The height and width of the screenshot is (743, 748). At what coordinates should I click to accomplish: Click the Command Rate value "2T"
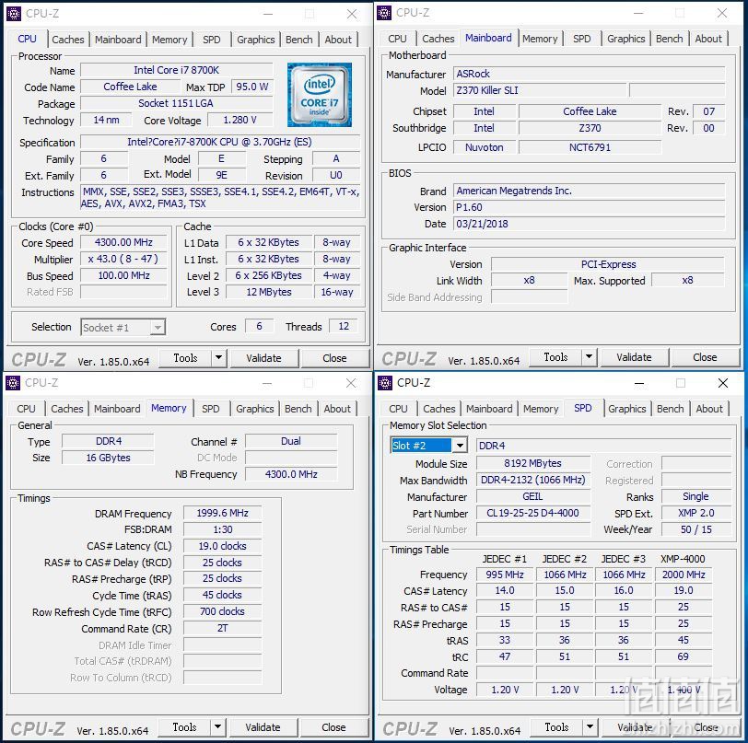point(222,628)
